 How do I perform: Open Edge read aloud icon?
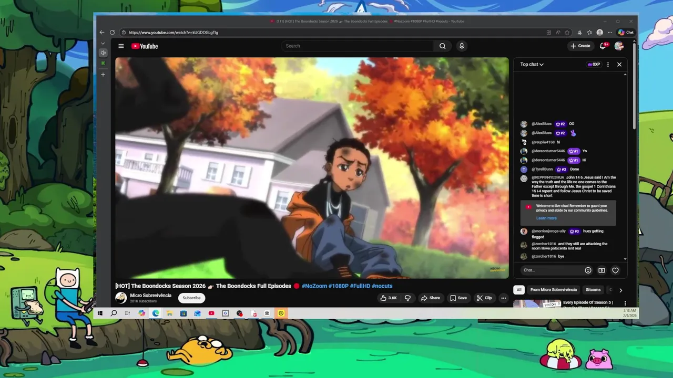[x=558, y=32]
